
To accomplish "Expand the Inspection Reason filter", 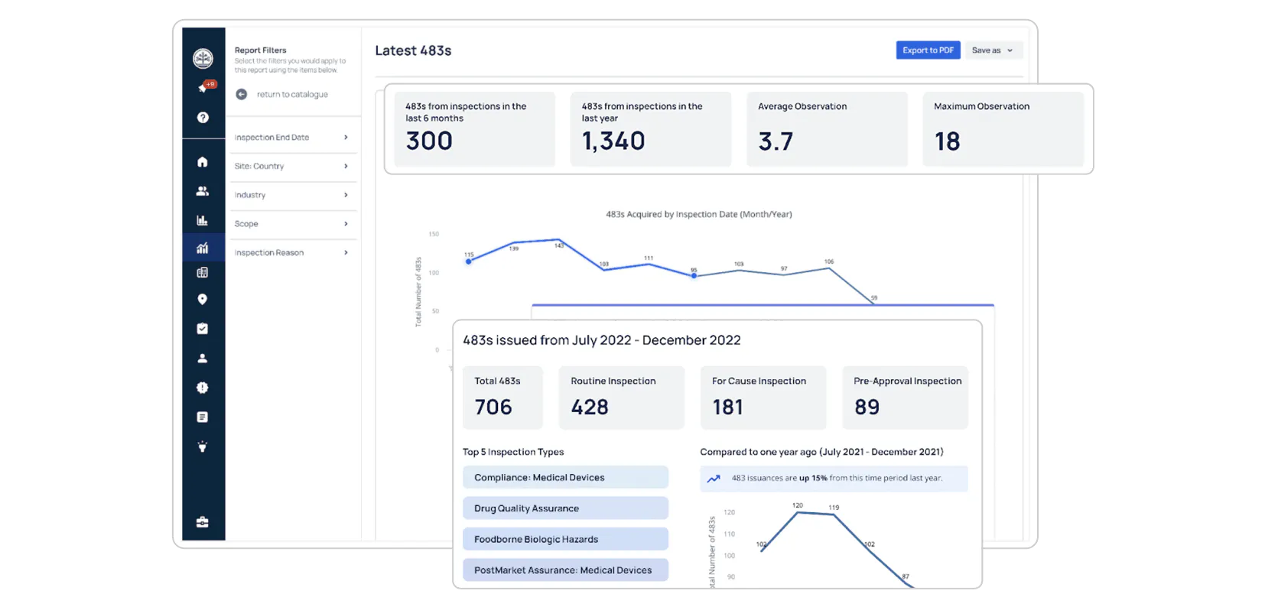I will (x=291, y=253).
